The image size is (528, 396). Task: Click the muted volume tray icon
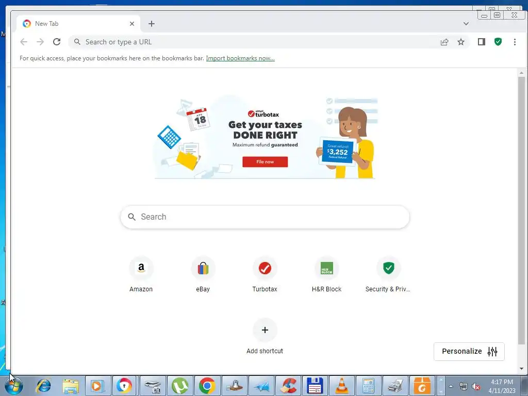pyautogui.click(x=476, y=387)
